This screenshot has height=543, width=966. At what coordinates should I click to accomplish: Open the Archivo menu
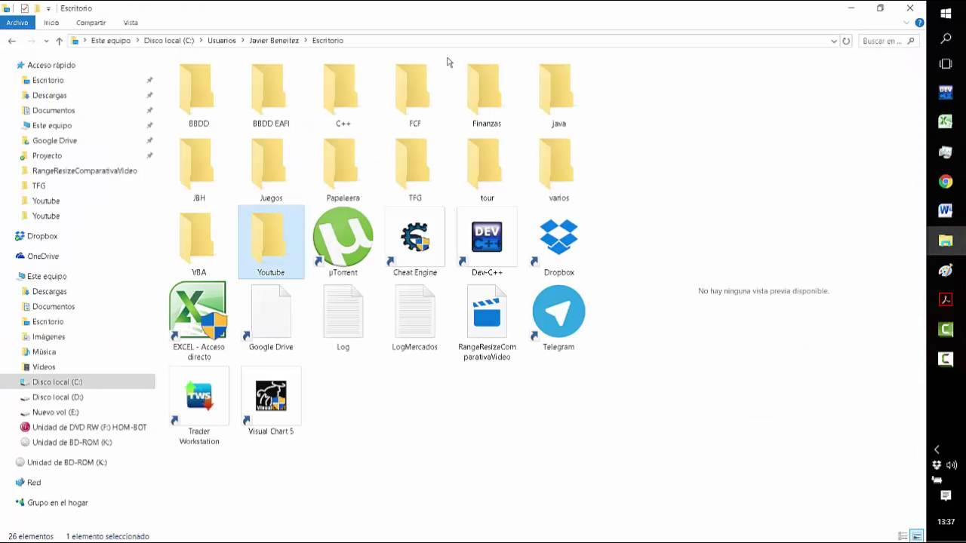[x=17, y=23]
